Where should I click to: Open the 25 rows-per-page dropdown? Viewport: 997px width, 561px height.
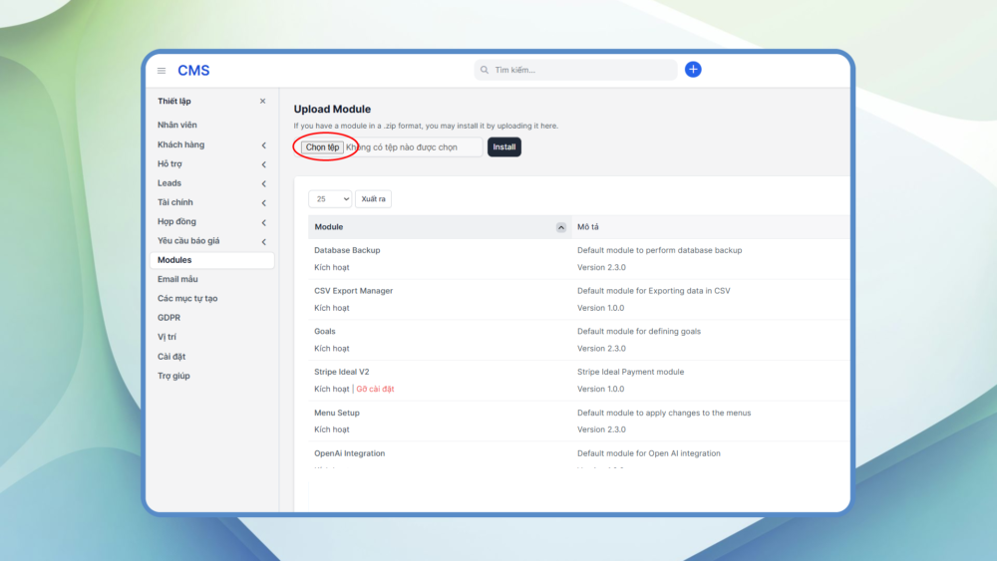point(330,199)
